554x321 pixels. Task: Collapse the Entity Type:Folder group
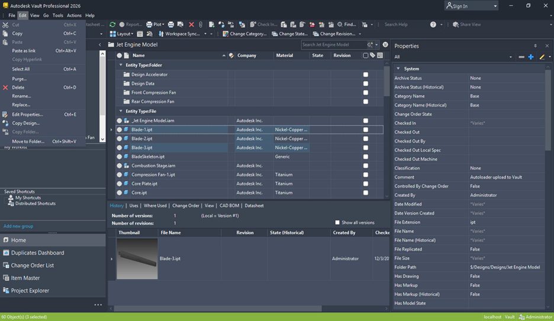(x=121, y=65)
